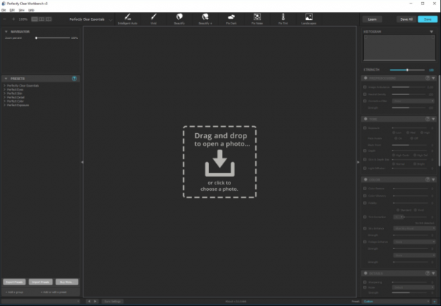Screen dimensions: 441x306
Task: Click Add a group link
Action: (14, 292)
